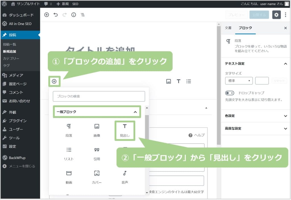Open block navigation list icon

point(82,15)
